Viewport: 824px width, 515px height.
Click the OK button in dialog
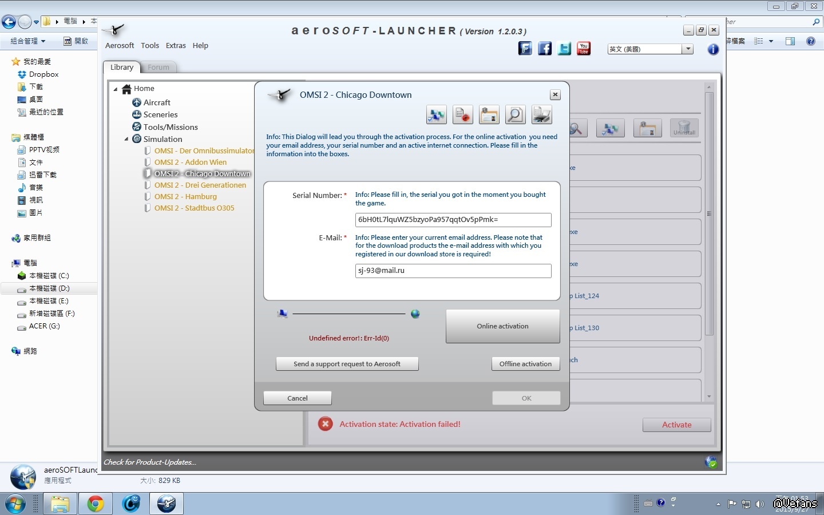point(526,398)
